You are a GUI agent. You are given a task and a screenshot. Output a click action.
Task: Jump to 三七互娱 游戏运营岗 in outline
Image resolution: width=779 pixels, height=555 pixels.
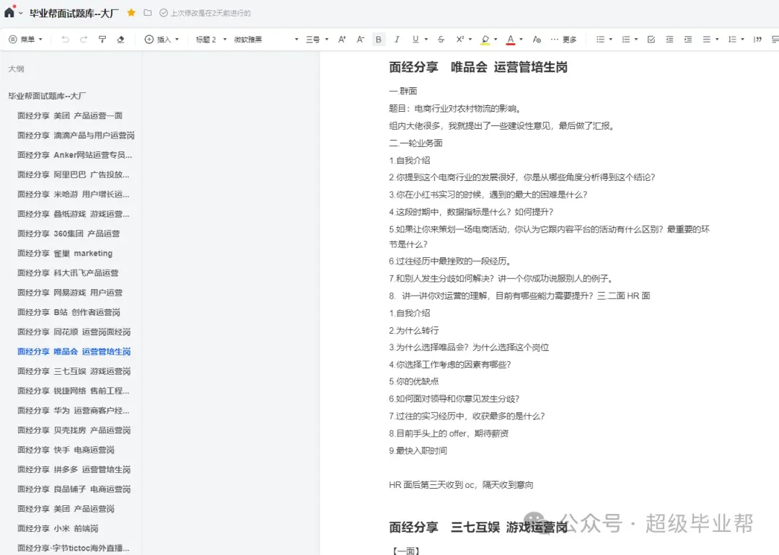point(74,371)
